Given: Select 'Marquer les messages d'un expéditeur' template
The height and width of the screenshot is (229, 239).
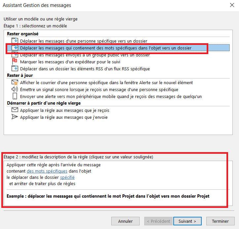Looking at the screenshot, I should [70, 62].
